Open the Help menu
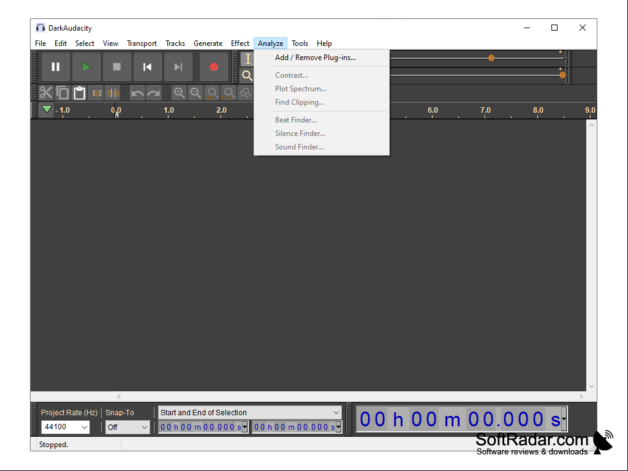Image resolution: width=628 pixels, height=471 pixels. [324, 43]
